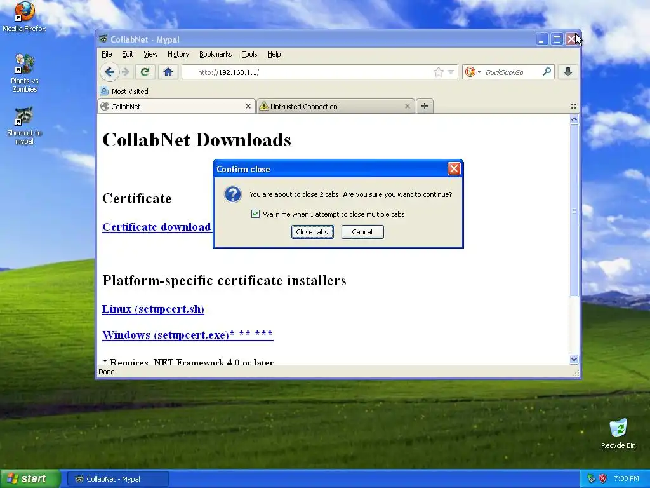Viewport: 650px width, 488px height.
Task: Reload the current page
Action: pyautogui.click(x=145, y=72)
